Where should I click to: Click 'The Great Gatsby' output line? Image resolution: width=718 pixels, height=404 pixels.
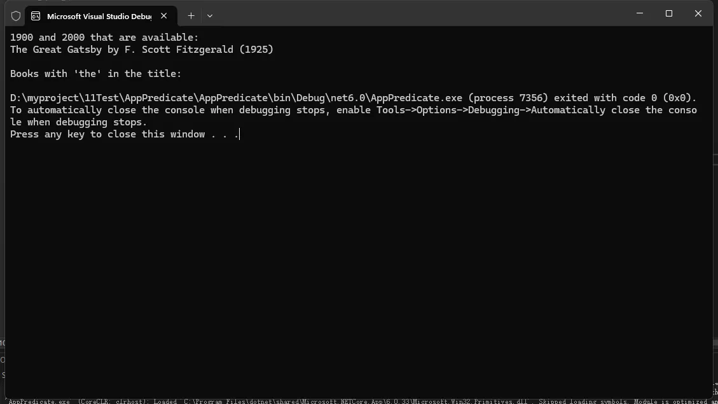coord(141,50)
